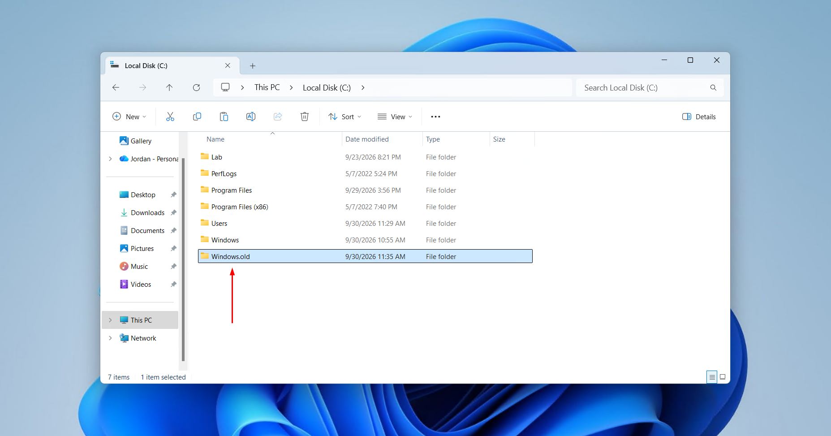This screenshot has height=436, width=831.
Task: Open the See more ellipsis menu
Action: (x=435, y=117)
